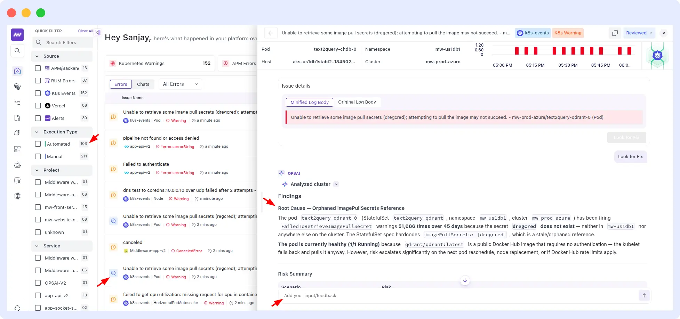The width and height of the screenshot is (680, 319).
Task: Collapse quick filter panel icon
Action: tap(98, 32)
